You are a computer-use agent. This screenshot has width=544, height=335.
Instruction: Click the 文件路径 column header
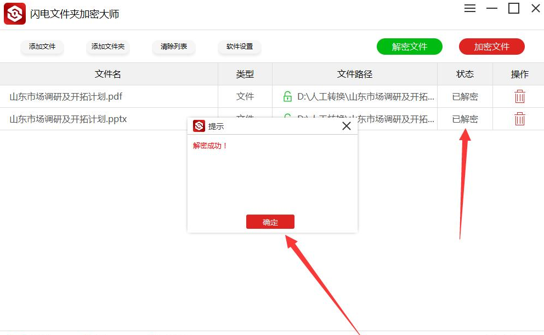coord(355,74)
